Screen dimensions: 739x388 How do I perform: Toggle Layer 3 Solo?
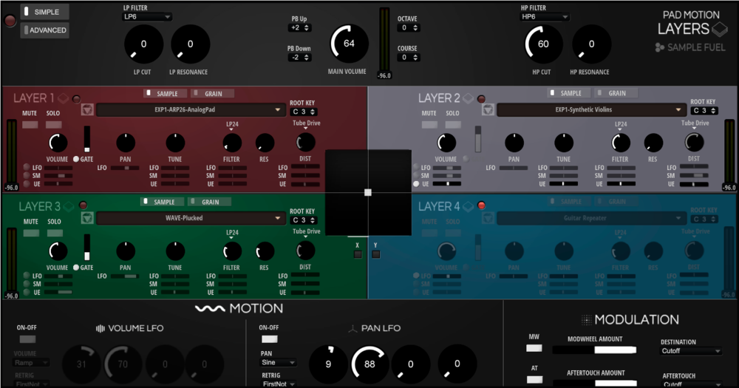(55, 233)
